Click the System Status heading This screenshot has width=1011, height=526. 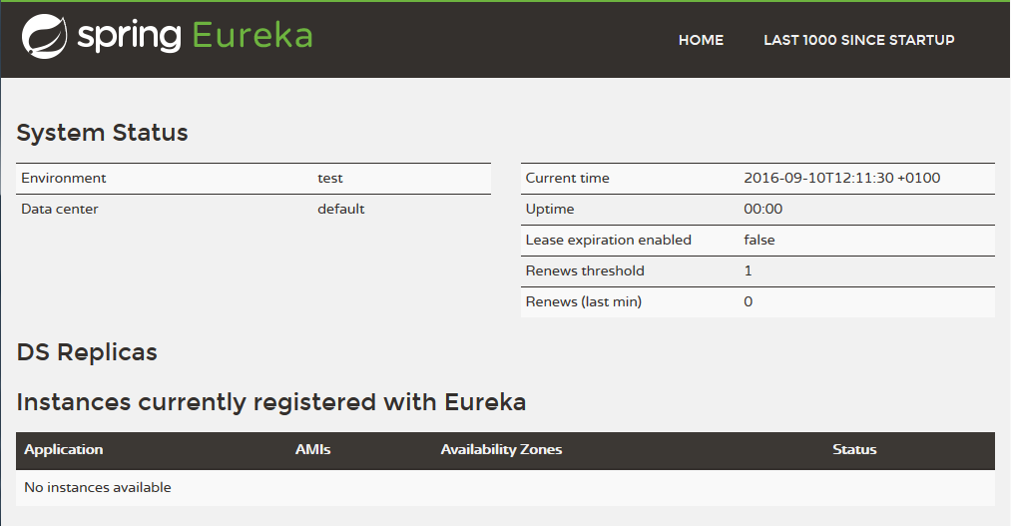(x=102, y=133)
